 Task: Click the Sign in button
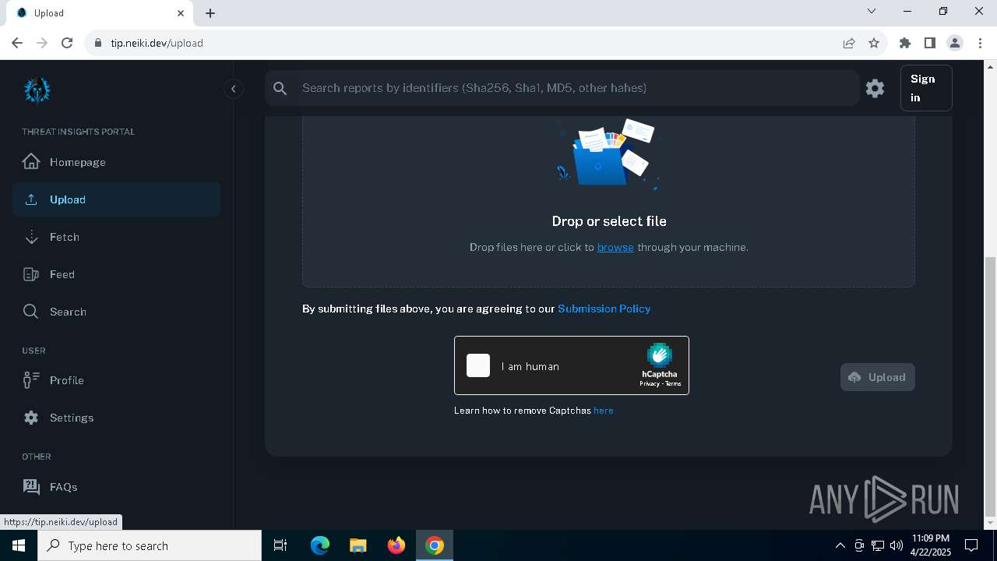coord(926,88)
